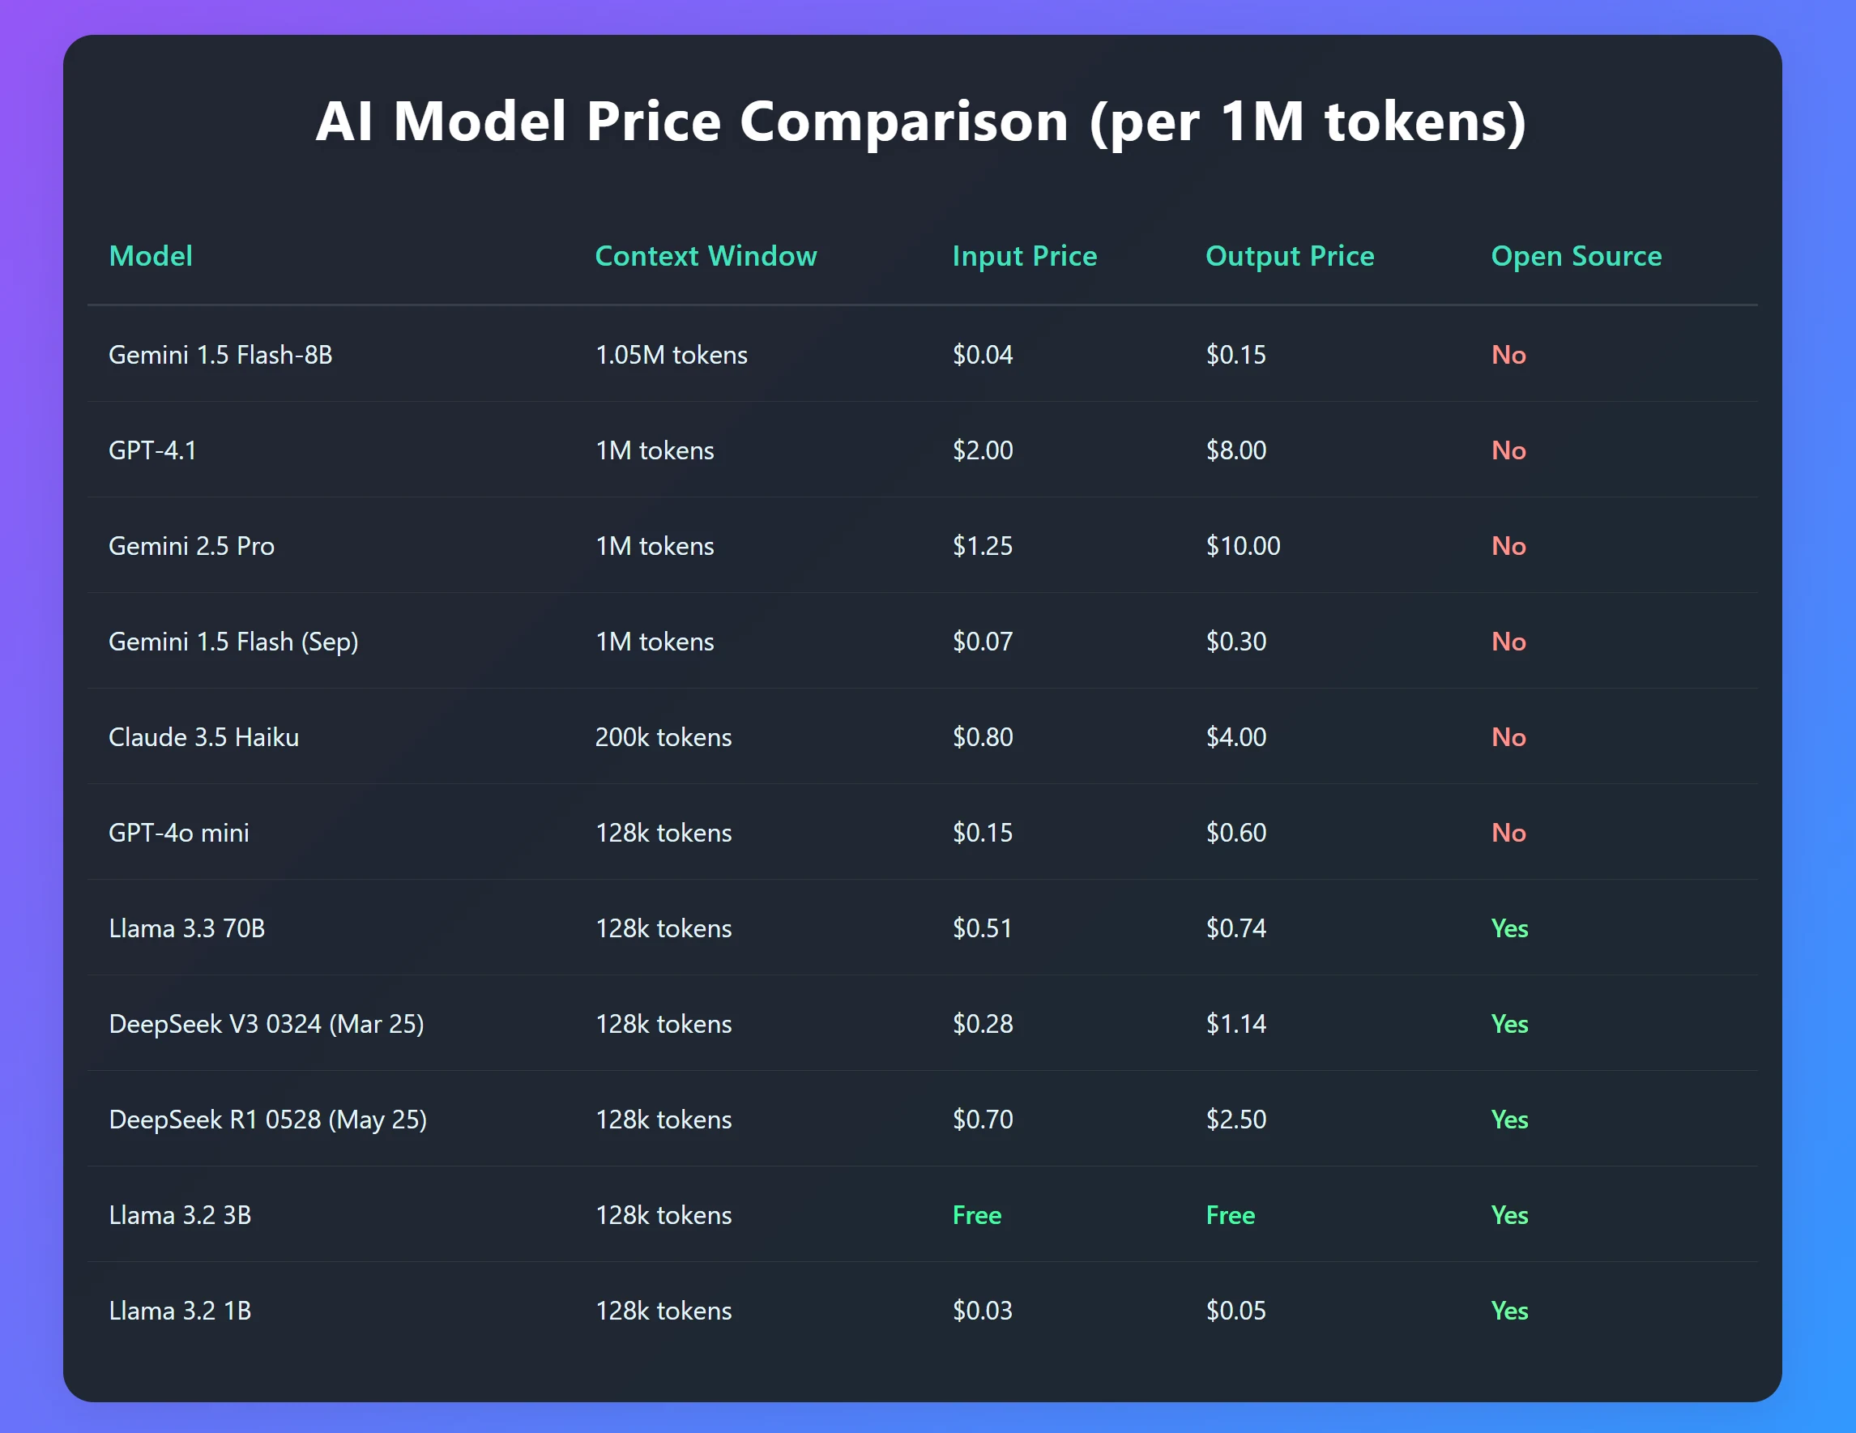Select the Open Source column header
This screenshot has width=1856, height=1433.
pyautogui.click(x=1576, y=256)
